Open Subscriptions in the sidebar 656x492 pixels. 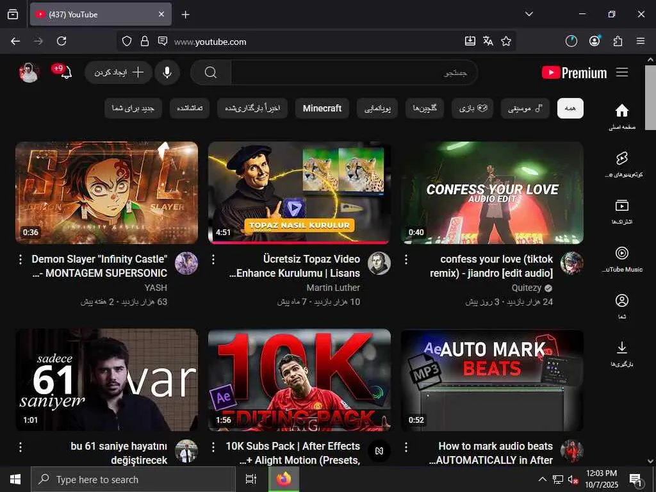[621, 211]
